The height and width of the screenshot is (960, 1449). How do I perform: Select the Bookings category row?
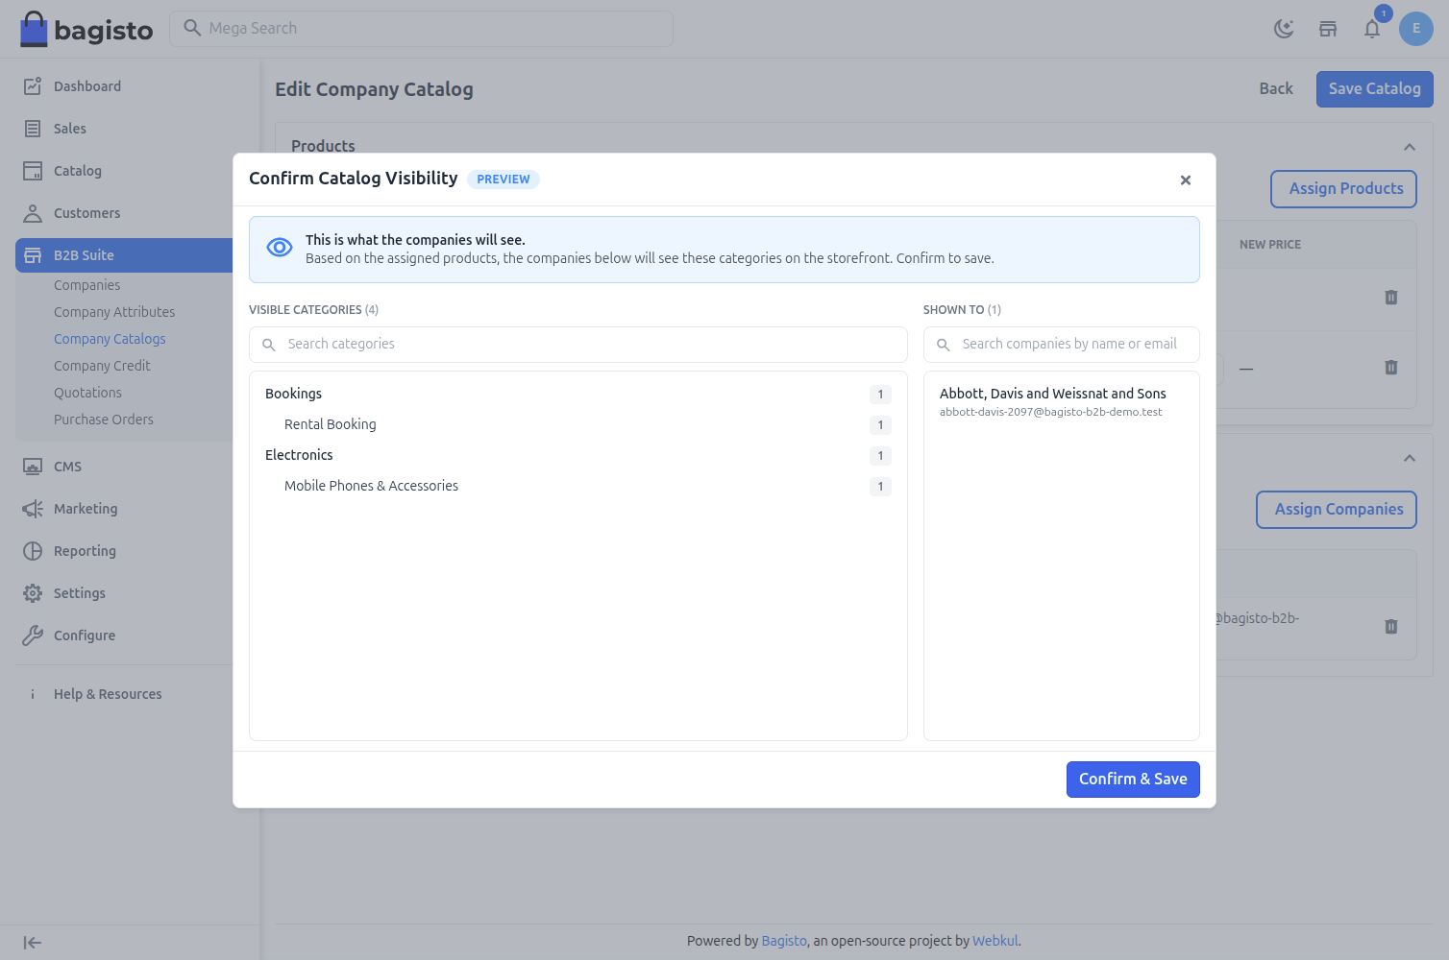578,394
